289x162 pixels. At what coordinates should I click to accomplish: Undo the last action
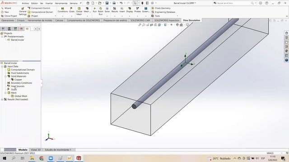coord(121,3)
